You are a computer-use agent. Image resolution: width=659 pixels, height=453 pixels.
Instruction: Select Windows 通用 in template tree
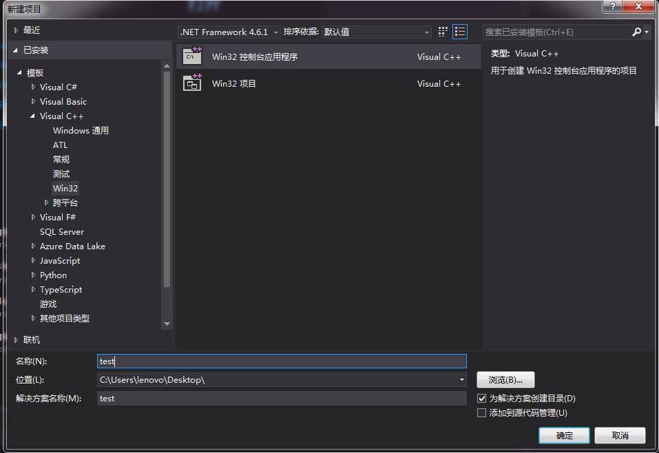point(81,131)
